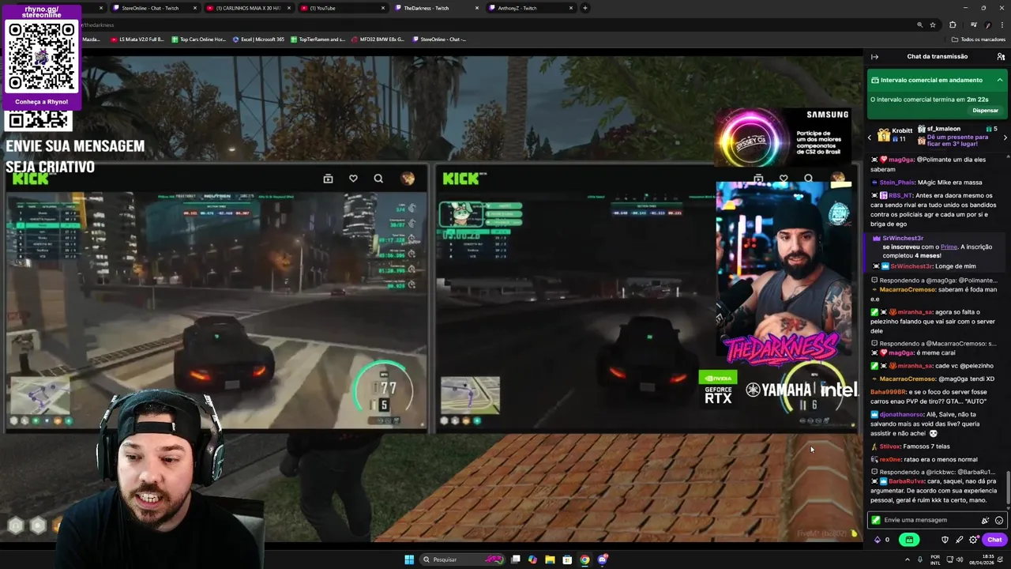Open chat settings gear
Viewport: 1011px width, 569px height.
point(973,540)
